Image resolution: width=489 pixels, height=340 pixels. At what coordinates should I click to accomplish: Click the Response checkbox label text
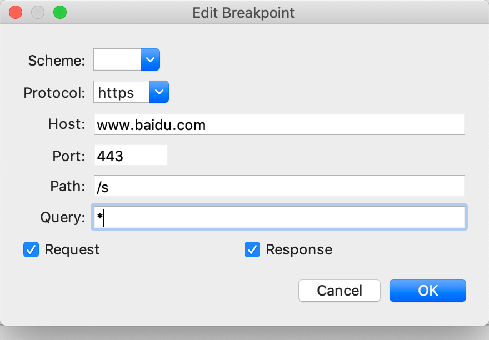tap(299, 250)
